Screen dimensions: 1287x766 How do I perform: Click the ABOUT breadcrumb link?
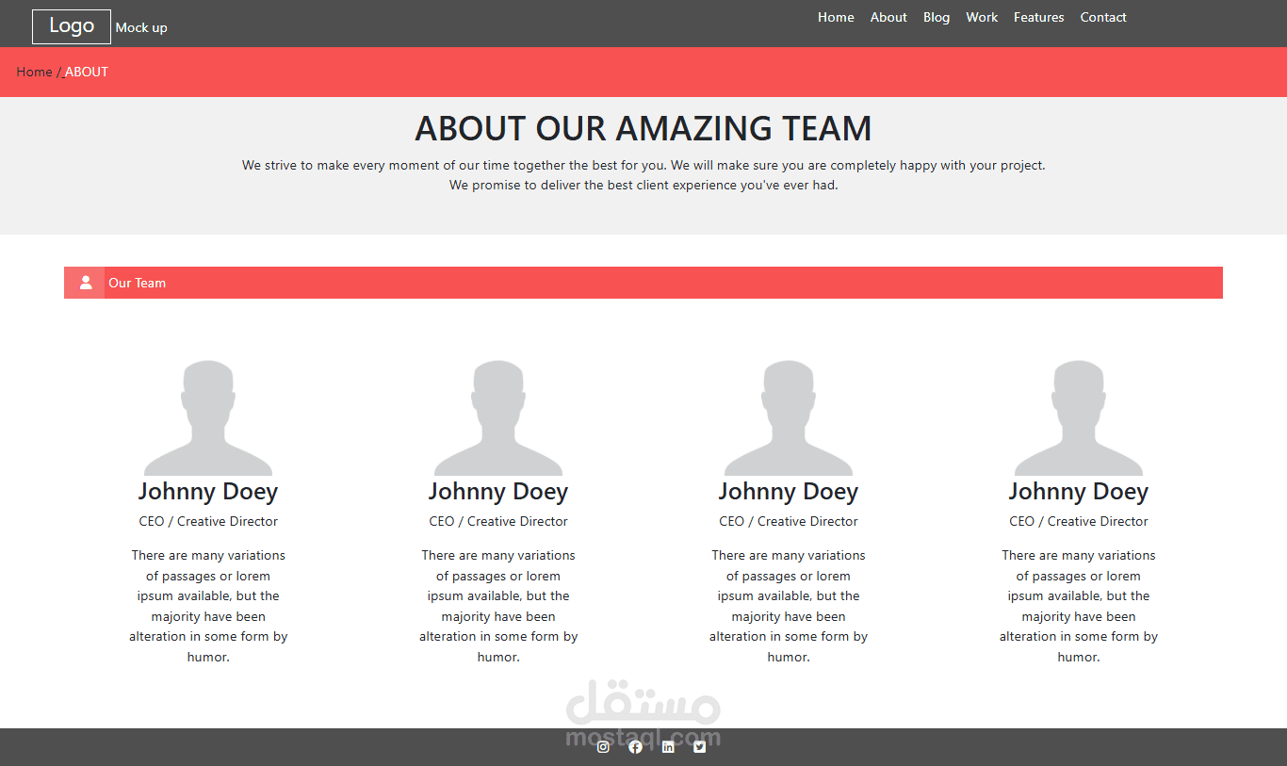(86, 72)
